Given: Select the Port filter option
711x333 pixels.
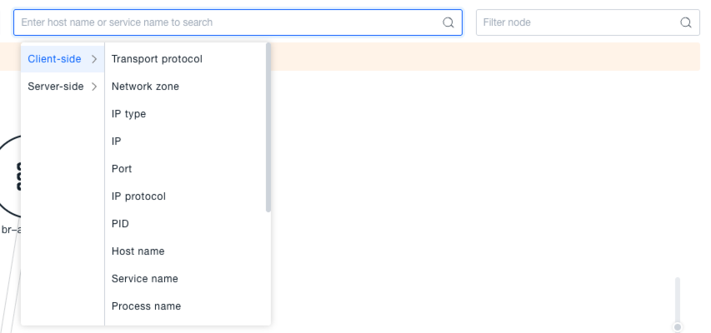Looking at the screenshot, I should tap(122, 169).
